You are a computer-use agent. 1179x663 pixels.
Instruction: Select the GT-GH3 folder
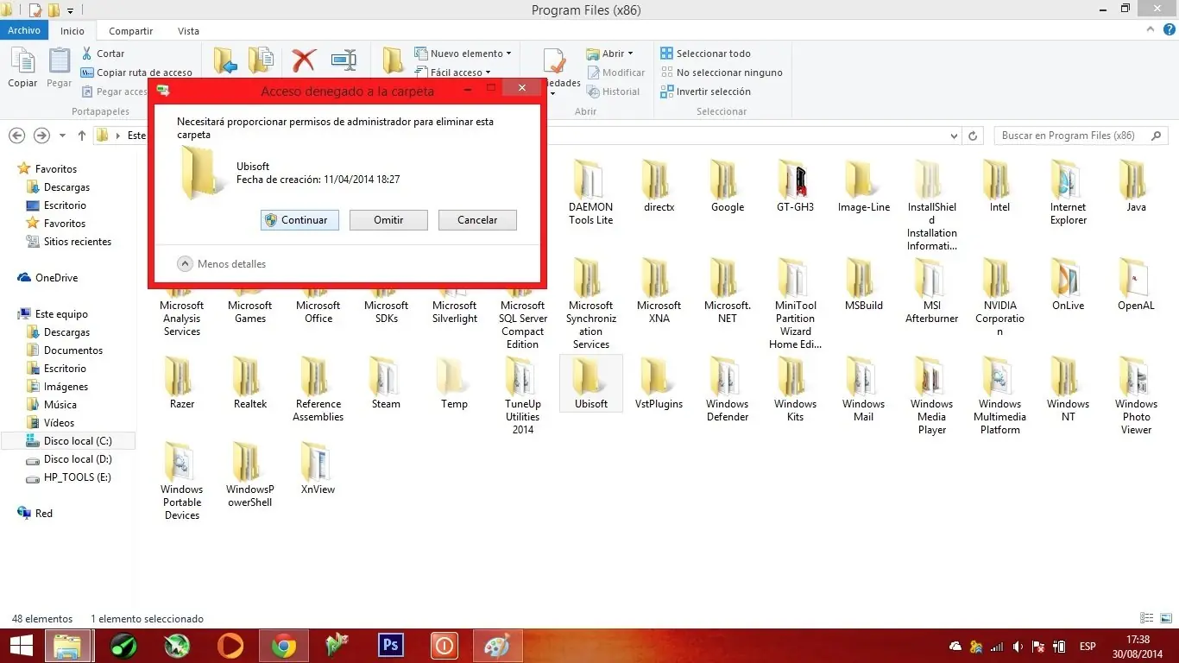pos(795,186)
